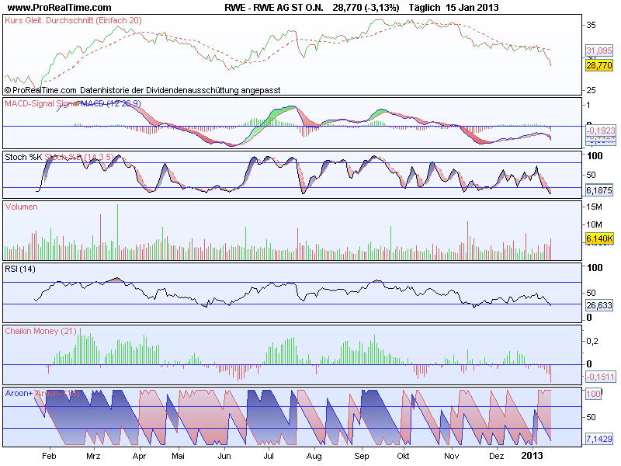621x466 pixels.
Task: Select the Aroon+ indicator label
Action: point(19,394)
